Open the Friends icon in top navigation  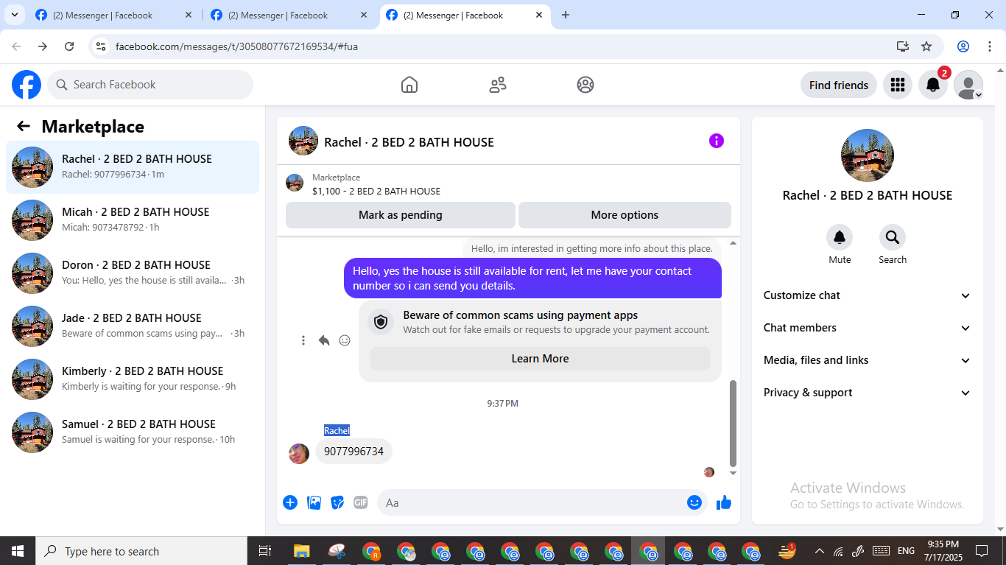pos(498,85)
